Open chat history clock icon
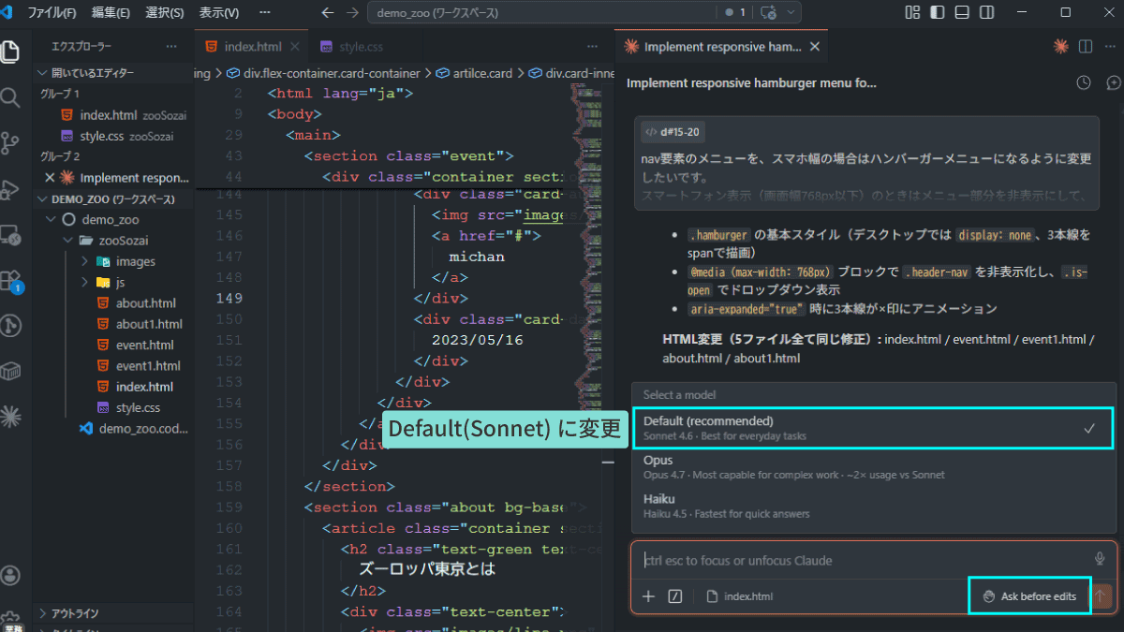Viewport: 1124px width, 632px height. click(x=1084, y=83)
